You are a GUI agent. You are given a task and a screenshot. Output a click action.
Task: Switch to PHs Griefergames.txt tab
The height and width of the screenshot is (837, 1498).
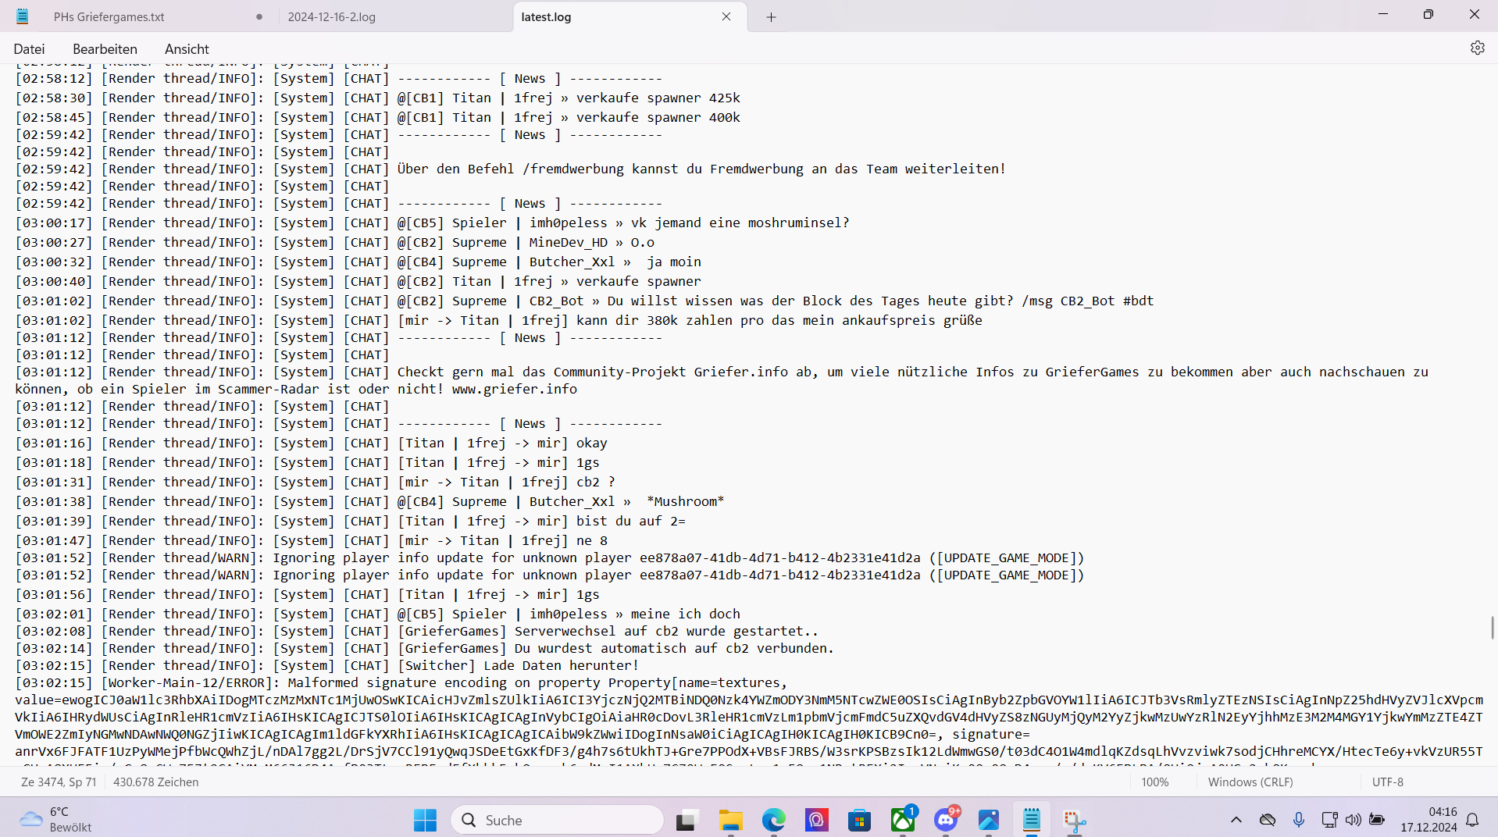(109, 16)
